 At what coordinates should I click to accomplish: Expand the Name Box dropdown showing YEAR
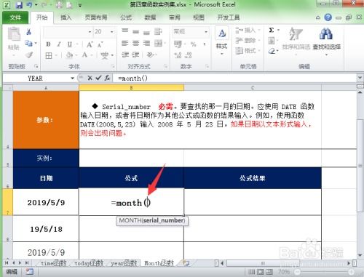tap(72, 79)
